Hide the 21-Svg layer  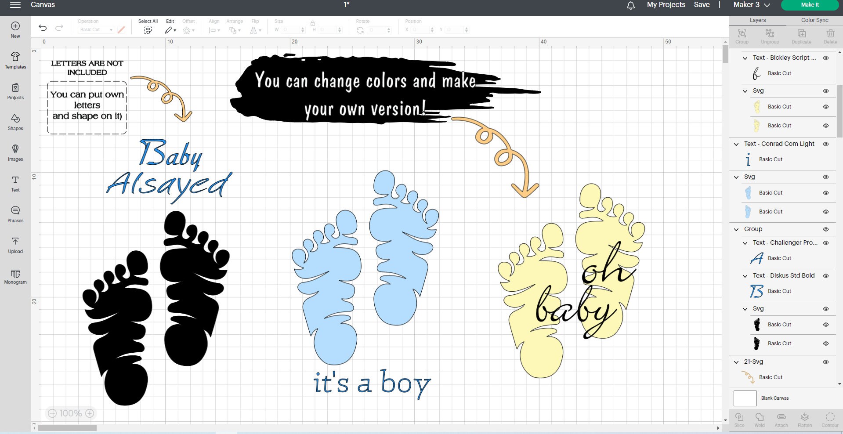tap(825, 362)
